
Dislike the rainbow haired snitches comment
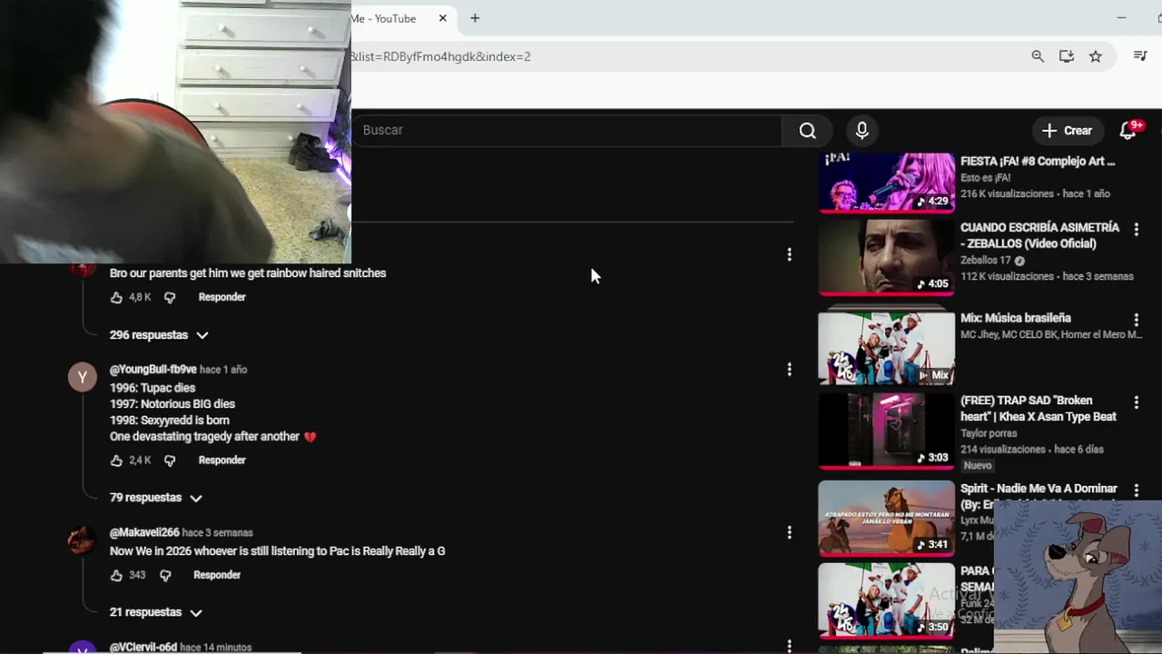tap(170, 297)
